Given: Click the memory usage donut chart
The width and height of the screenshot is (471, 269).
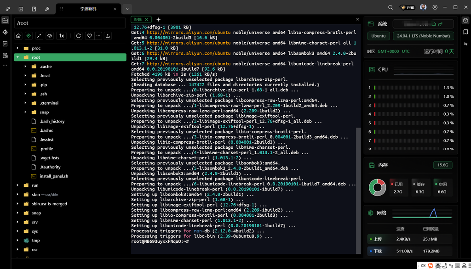Looking at the screenshot, I should [377, 187].
